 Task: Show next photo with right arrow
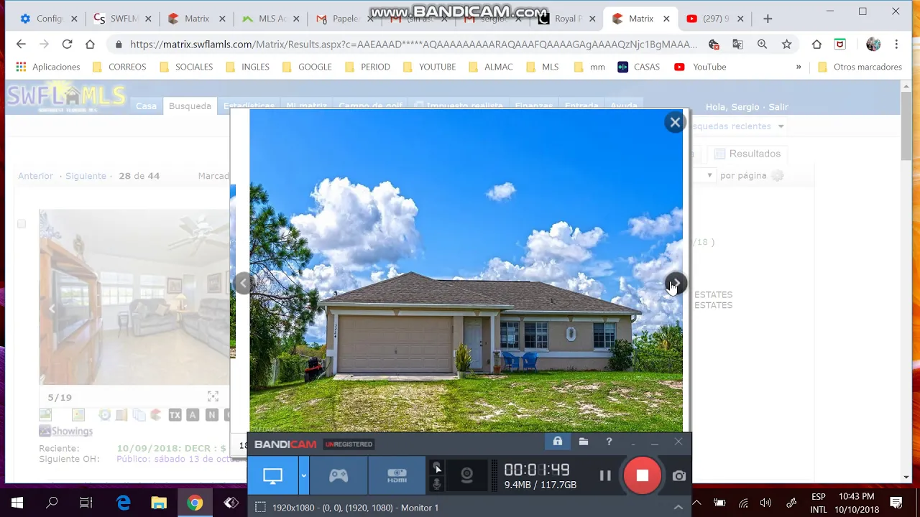pos(675,283)
